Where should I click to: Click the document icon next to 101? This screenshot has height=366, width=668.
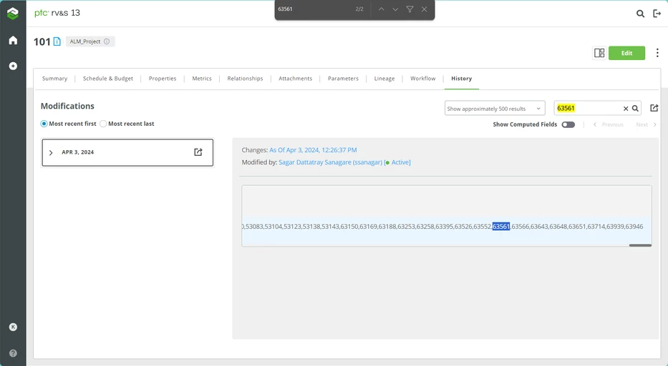(57, 41)
